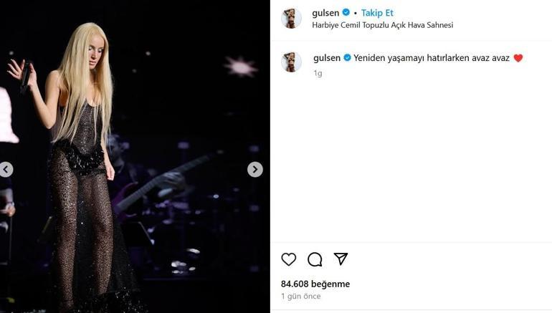Click the caption text 'Yeniden yaşamayı hatırlarken avaz avaz'

[432, 58]
